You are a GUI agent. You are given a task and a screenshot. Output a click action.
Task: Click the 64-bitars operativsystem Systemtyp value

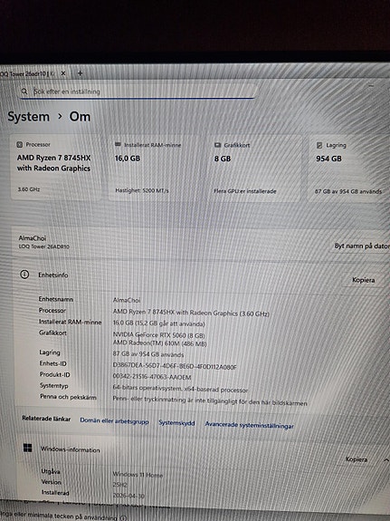pyautogui.click(x=180, y=389)
